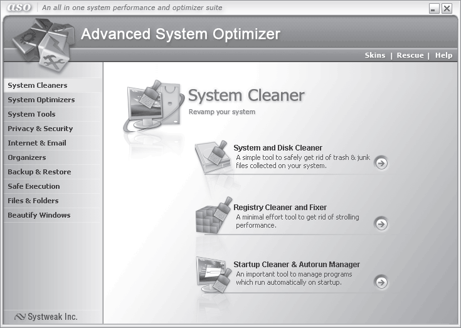Open Internet & Email category
This screenshot has height=328, width=461.
(x=36, y=143)
